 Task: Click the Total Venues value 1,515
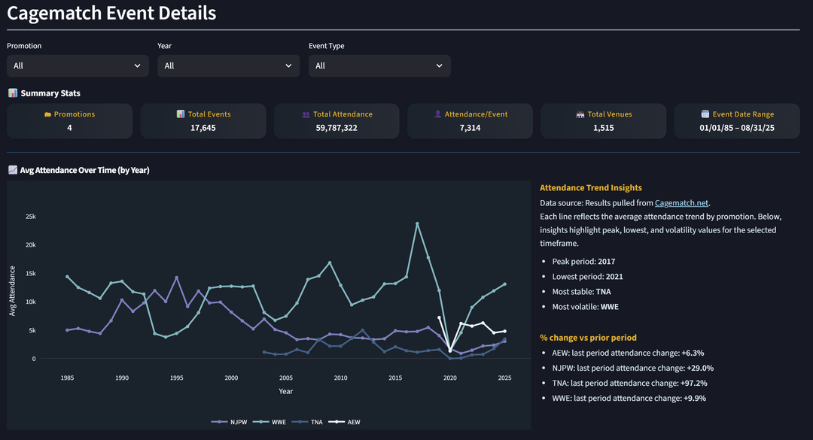pyautogui.click(x=604, y=128)
